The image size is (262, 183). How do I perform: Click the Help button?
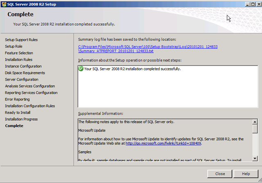(x=246, y=174)
